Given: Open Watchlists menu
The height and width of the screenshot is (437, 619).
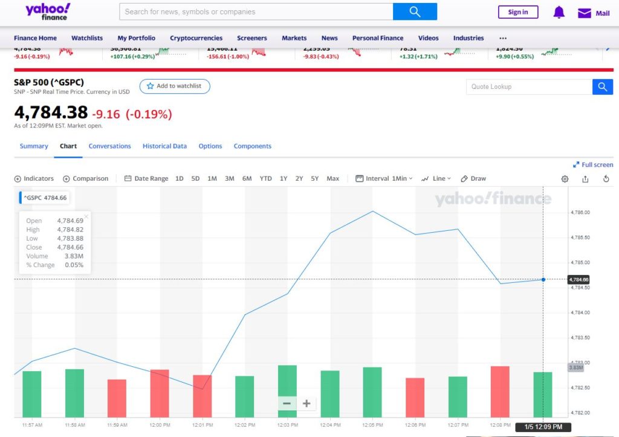Looking at the screenshot, I should (x=87, y=38).
